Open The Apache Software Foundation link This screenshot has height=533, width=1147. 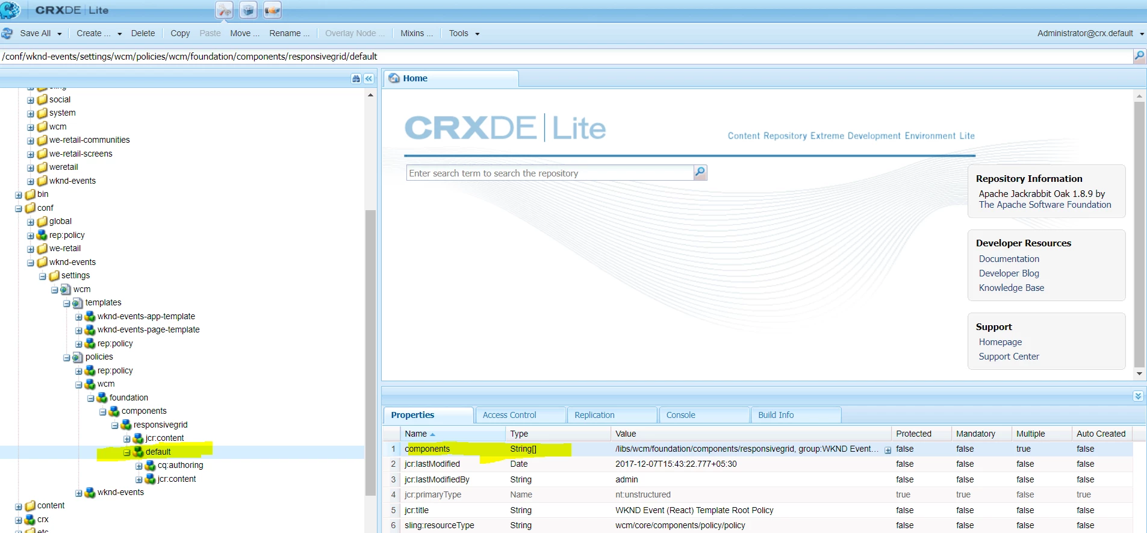tap(1045, 205)
